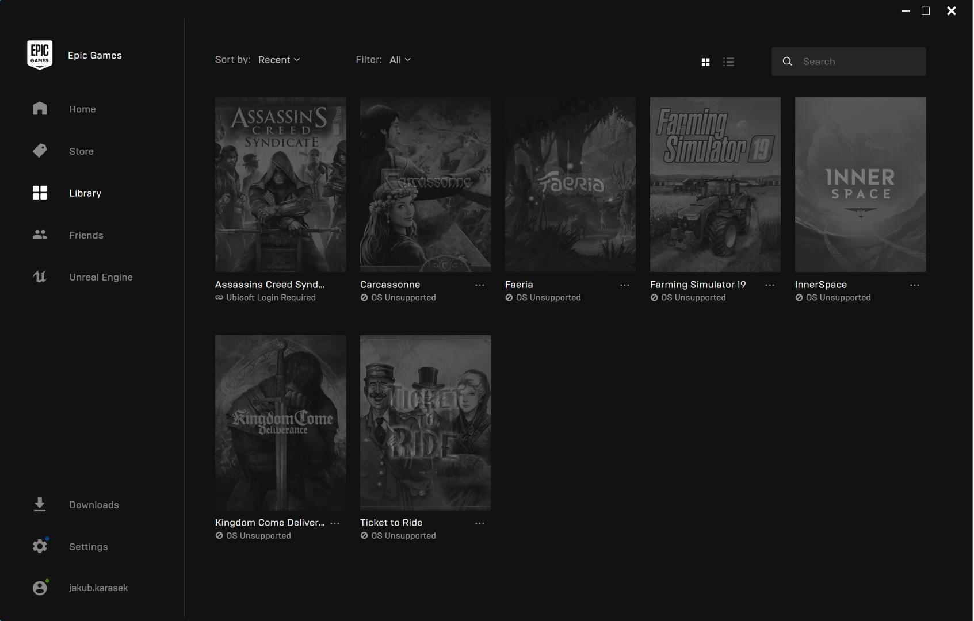Open options menu for InnerSpace

(x=915, y=285)
